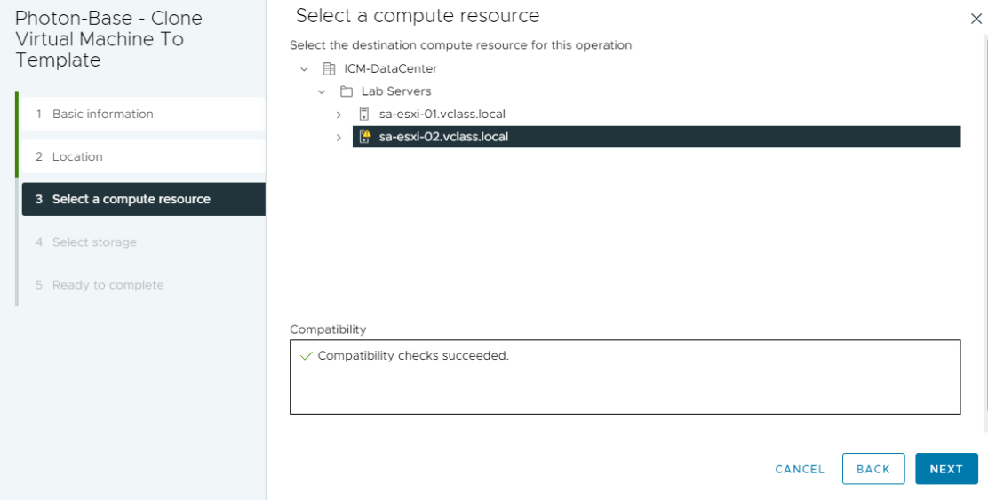Click the BACK button

pos(873,469)
